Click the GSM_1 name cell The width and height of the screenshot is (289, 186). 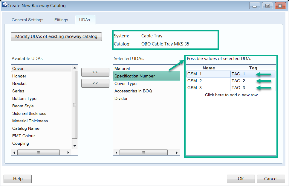coord(208,74)
